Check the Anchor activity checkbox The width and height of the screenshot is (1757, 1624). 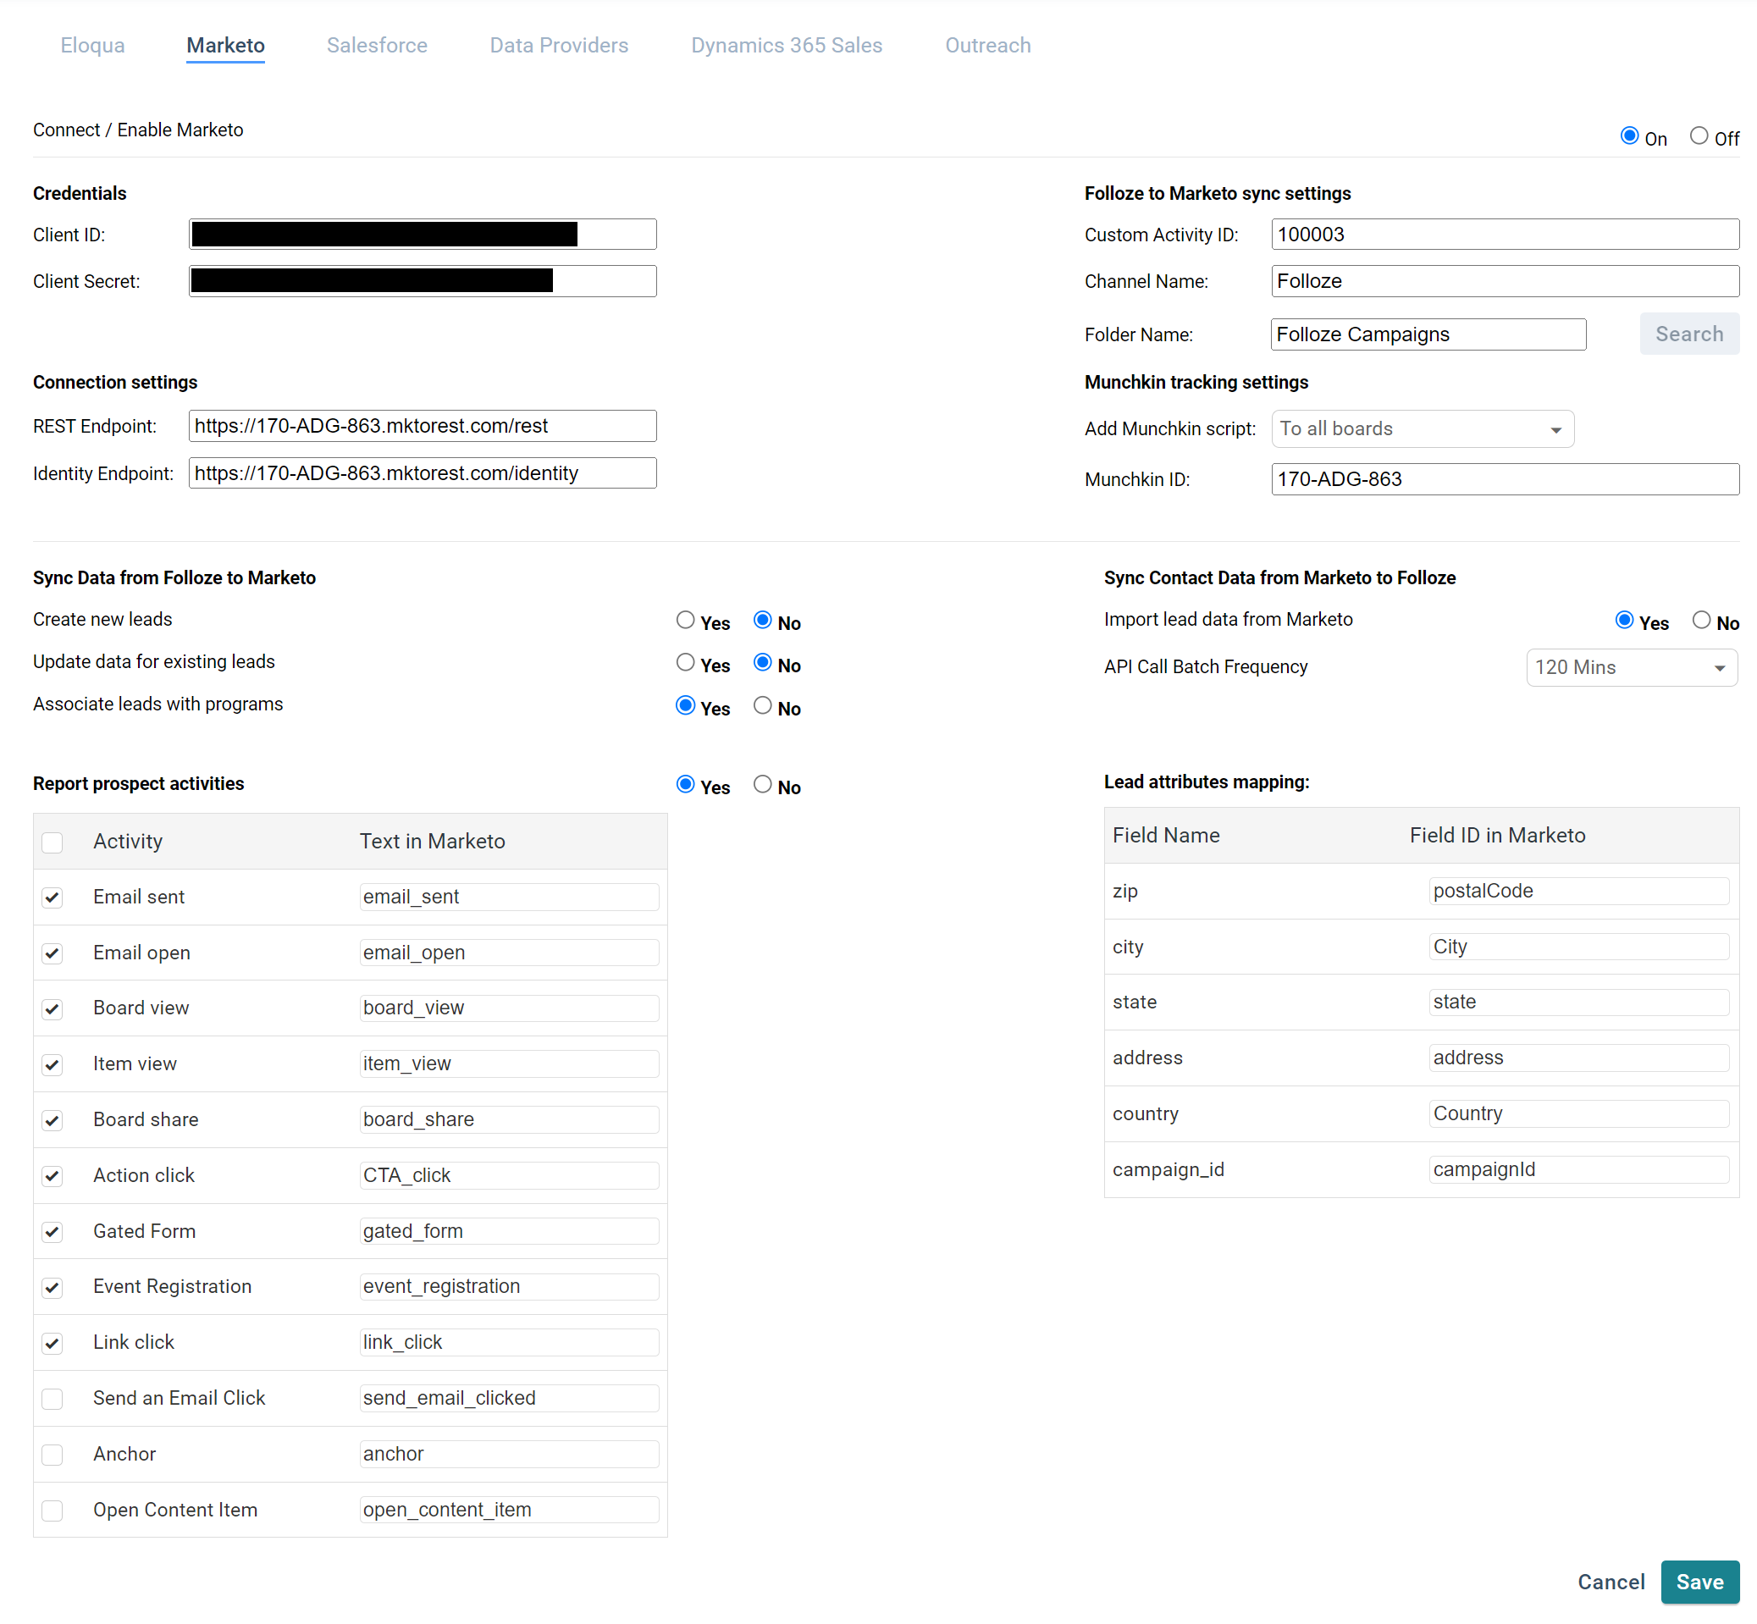52,1456
